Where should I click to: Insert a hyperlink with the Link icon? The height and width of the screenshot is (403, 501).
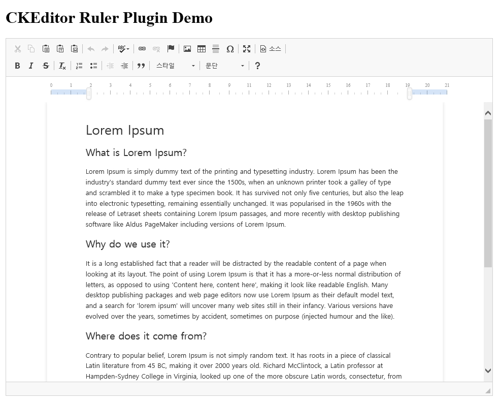pyautogui.click(x=142, y=49)
